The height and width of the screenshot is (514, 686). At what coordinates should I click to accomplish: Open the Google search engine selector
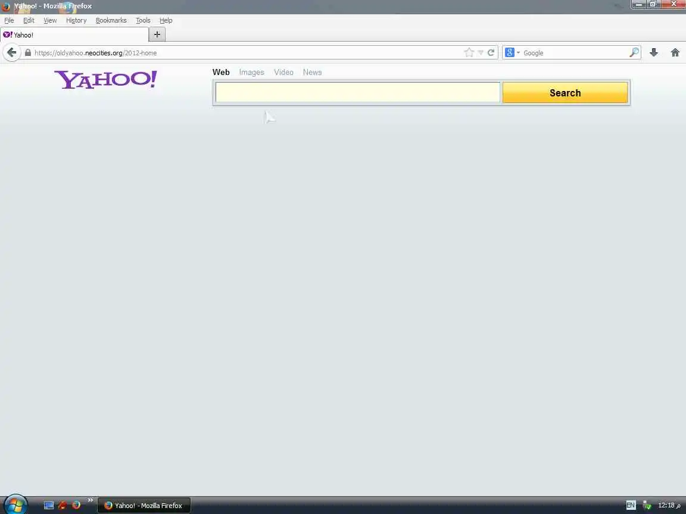tap(512, 53)
